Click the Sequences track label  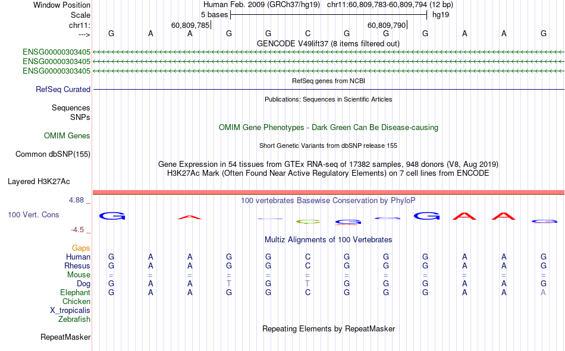click(71, 107)
